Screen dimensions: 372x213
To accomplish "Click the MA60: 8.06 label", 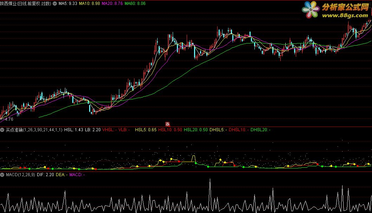I will coord(135,4).
